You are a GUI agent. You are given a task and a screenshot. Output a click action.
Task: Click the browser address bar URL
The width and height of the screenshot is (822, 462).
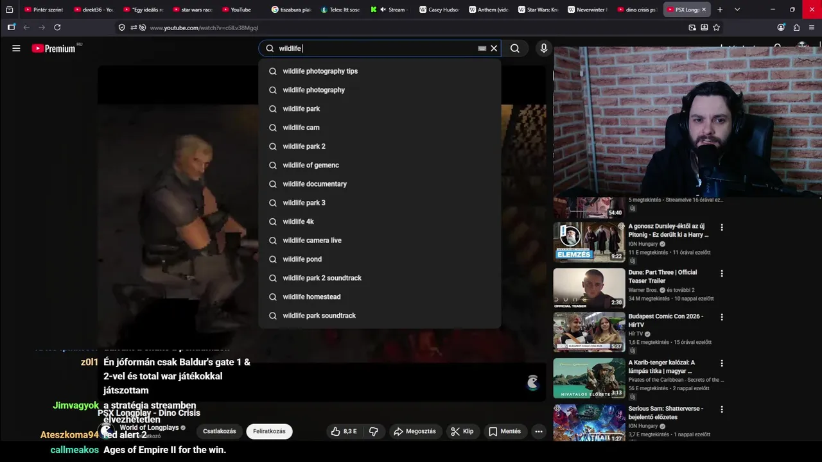click(x=204, y=28)
